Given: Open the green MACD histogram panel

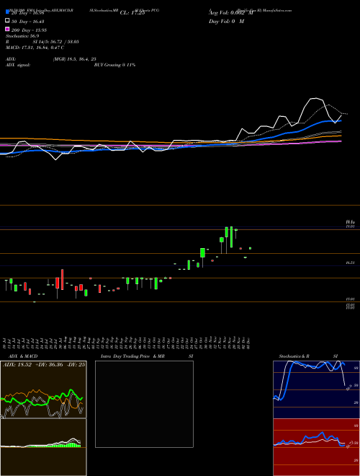Looking at the screenshot, I should tap(43, 447).
